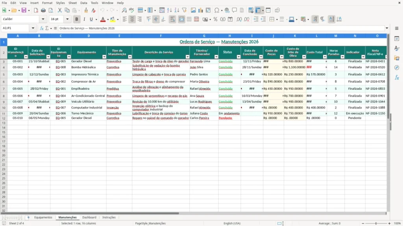This screenshot has width=403, height=226.
Task: Click the Export as PDF icon
Action: point(36,10)
